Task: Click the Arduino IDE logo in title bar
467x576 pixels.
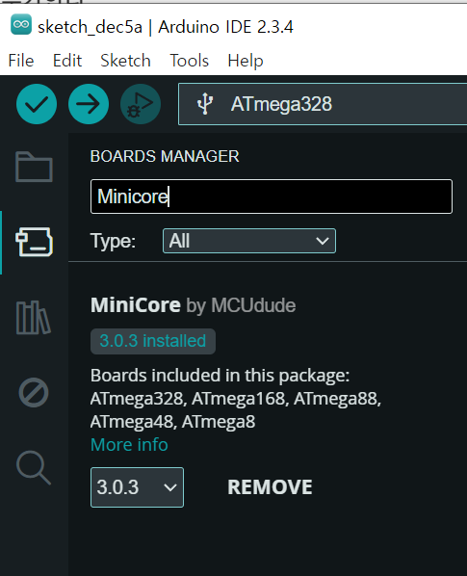Action: coord(21,25)
